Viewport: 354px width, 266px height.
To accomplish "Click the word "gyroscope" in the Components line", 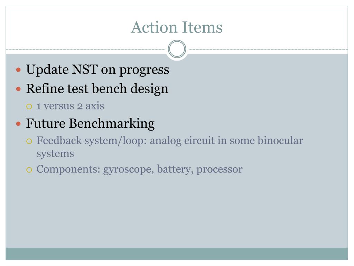I will (x=129, y=170).
